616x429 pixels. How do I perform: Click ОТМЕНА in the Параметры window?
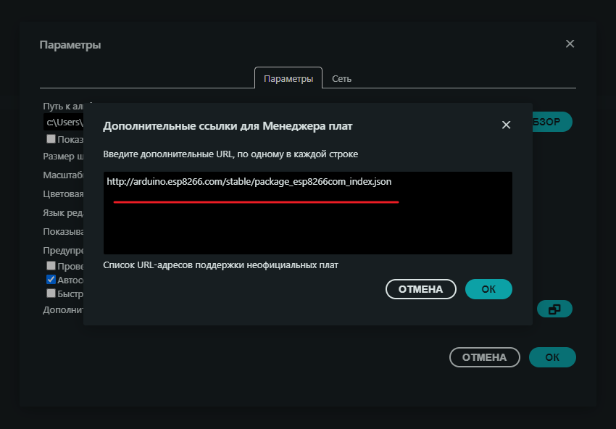[x=484, y=357]
